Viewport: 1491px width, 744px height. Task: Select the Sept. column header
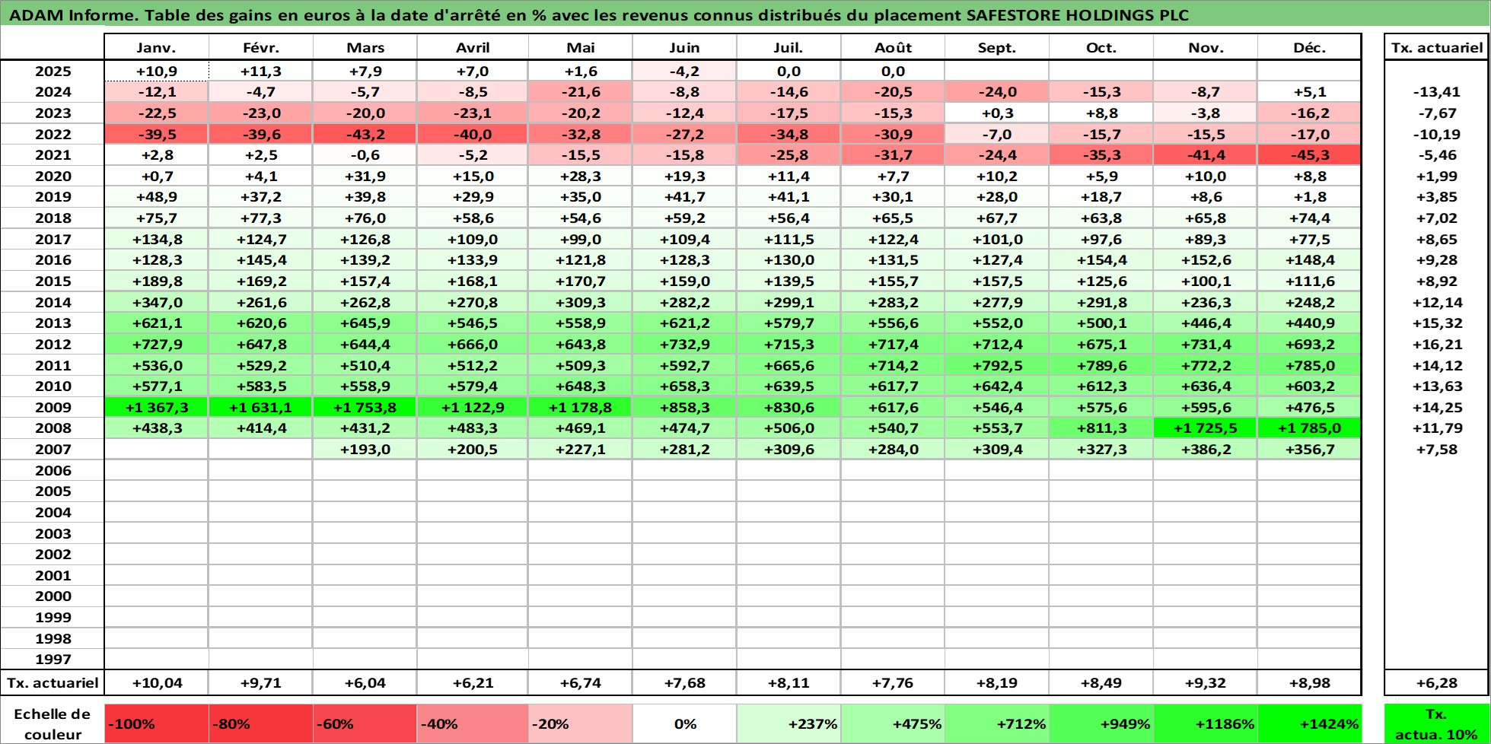click(x=997, y=47)
